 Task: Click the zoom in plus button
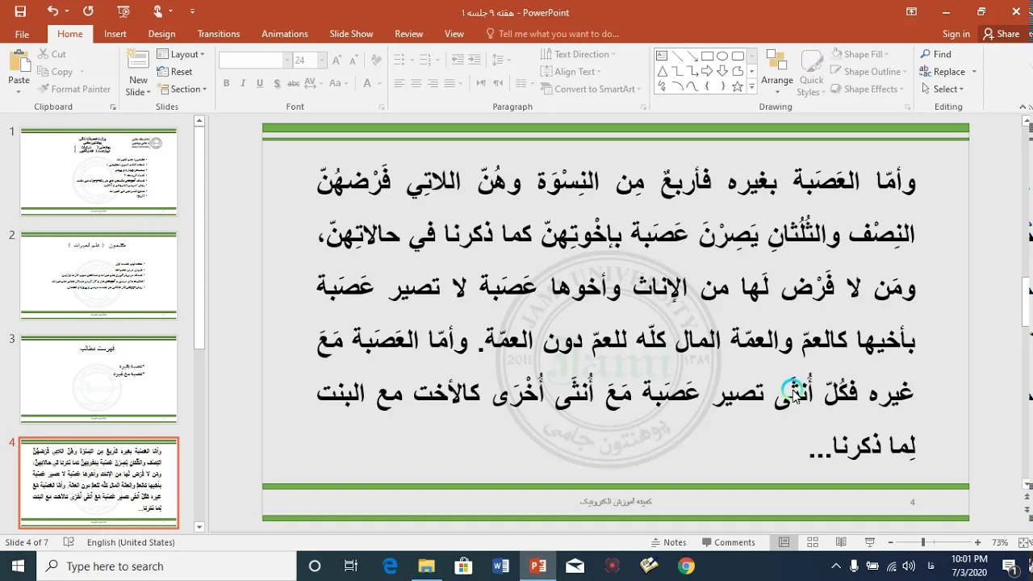(977, 542)
